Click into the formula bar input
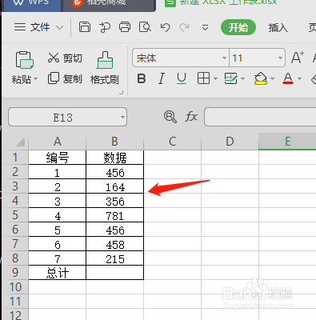Screen dimensions: 316x320 [x=260, y=117]
